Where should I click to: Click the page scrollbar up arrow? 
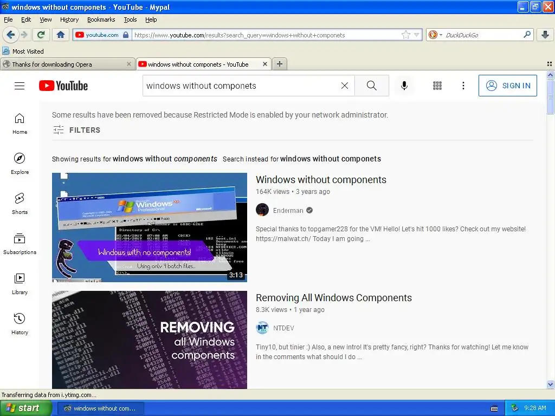pyautogui.click(x=550, y=75)
